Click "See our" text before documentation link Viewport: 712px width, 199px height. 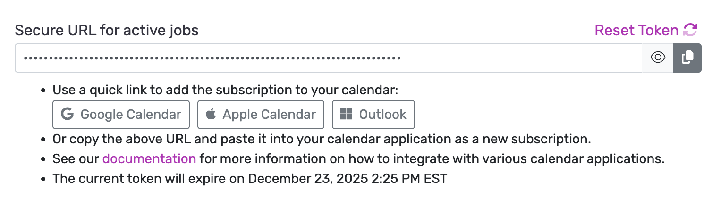pyautogui.click(x=76, y=158)
